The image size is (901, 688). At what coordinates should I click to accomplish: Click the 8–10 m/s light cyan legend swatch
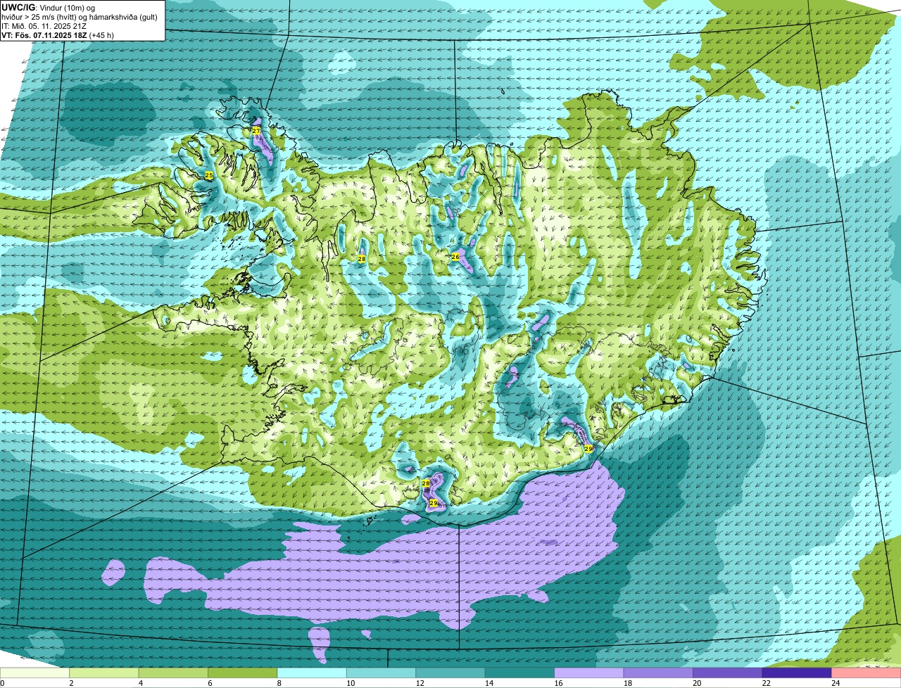tap(312, 673)
